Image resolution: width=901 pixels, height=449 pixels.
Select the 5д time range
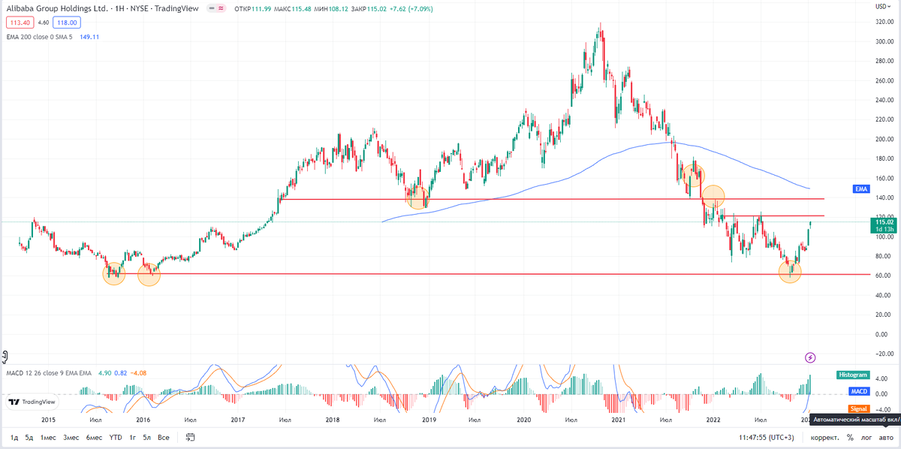(x=29, y=437)
